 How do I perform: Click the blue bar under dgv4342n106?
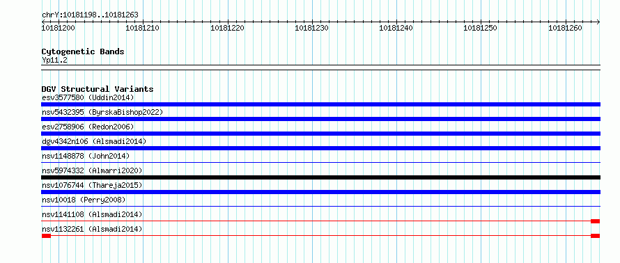[320, 148]
